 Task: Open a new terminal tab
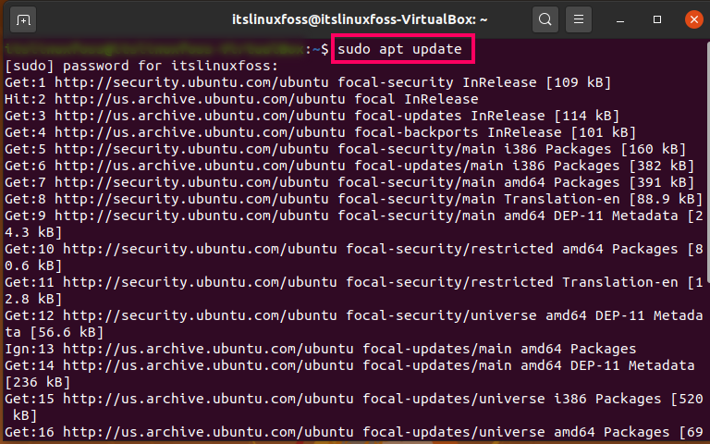coord(23,20)
